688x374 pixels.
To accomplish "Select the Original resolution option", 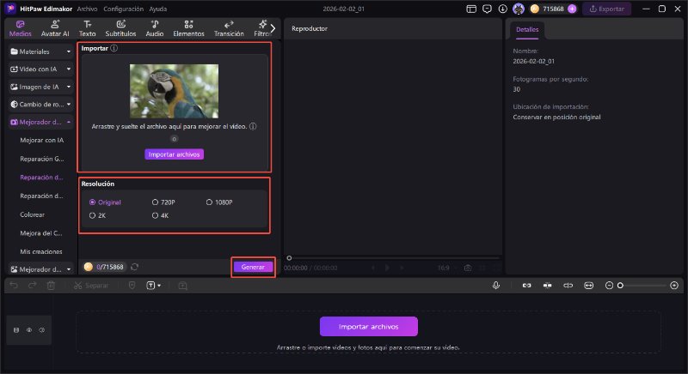I will click(x=105, y=202).
